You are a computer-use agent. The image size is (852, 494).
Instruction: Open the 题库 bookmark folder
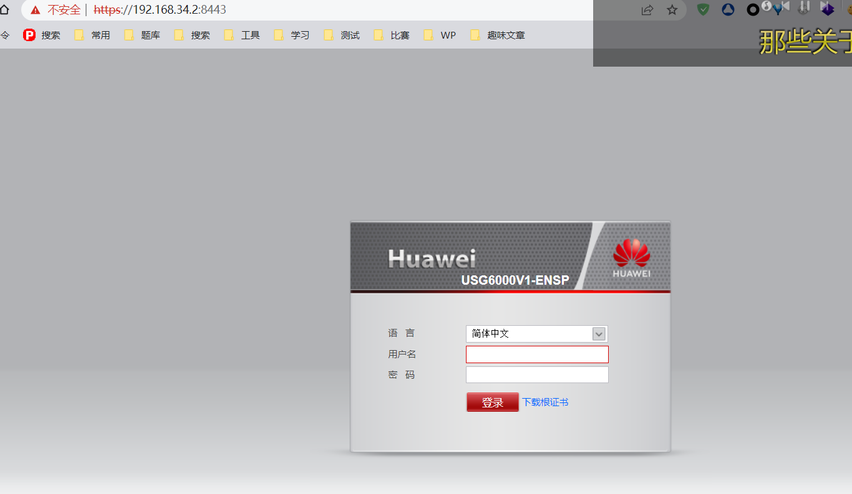[142, 36]
